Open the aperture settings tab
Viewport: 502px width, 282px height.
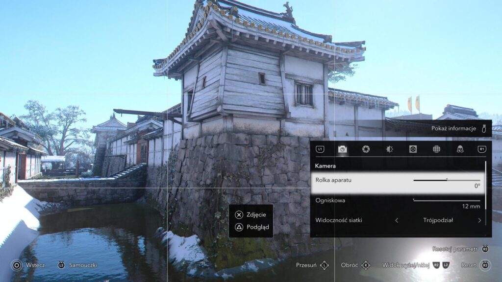pos(366,149)
